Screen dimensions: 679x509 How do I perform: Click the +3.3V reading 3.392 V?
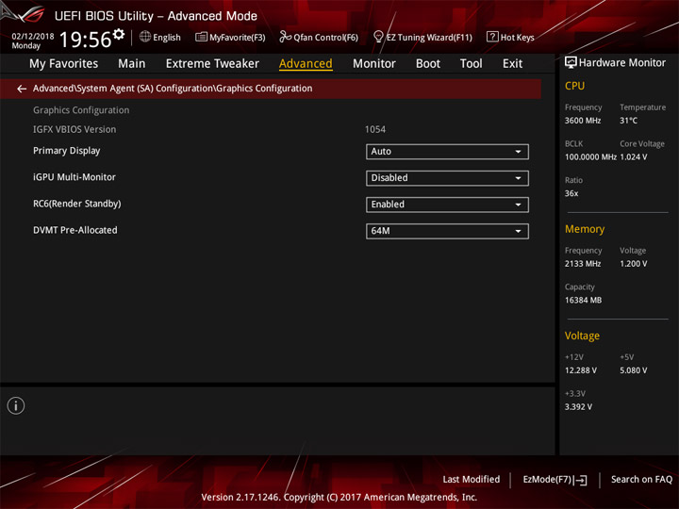(x=578, y=407)
